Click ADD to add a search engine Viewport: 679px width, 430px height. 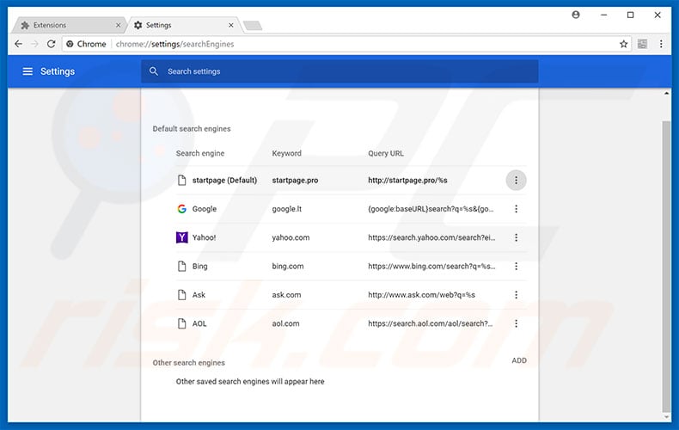[x=519, y=360]
